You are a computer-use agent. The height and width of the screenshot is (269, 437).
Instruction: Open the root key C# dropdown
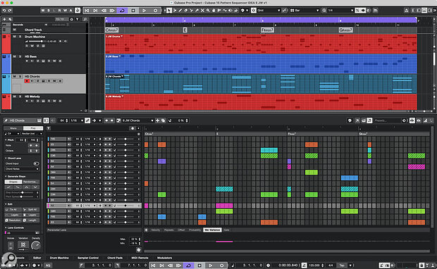(12, 134)
